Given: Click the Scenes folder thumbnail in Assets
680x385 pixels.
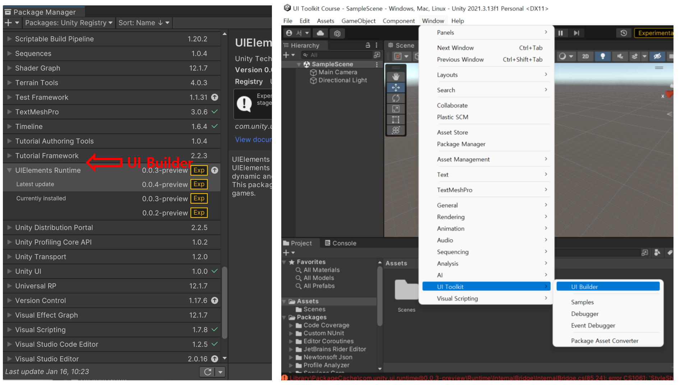Looking at the screenshot, I should (x=406, y=290).
